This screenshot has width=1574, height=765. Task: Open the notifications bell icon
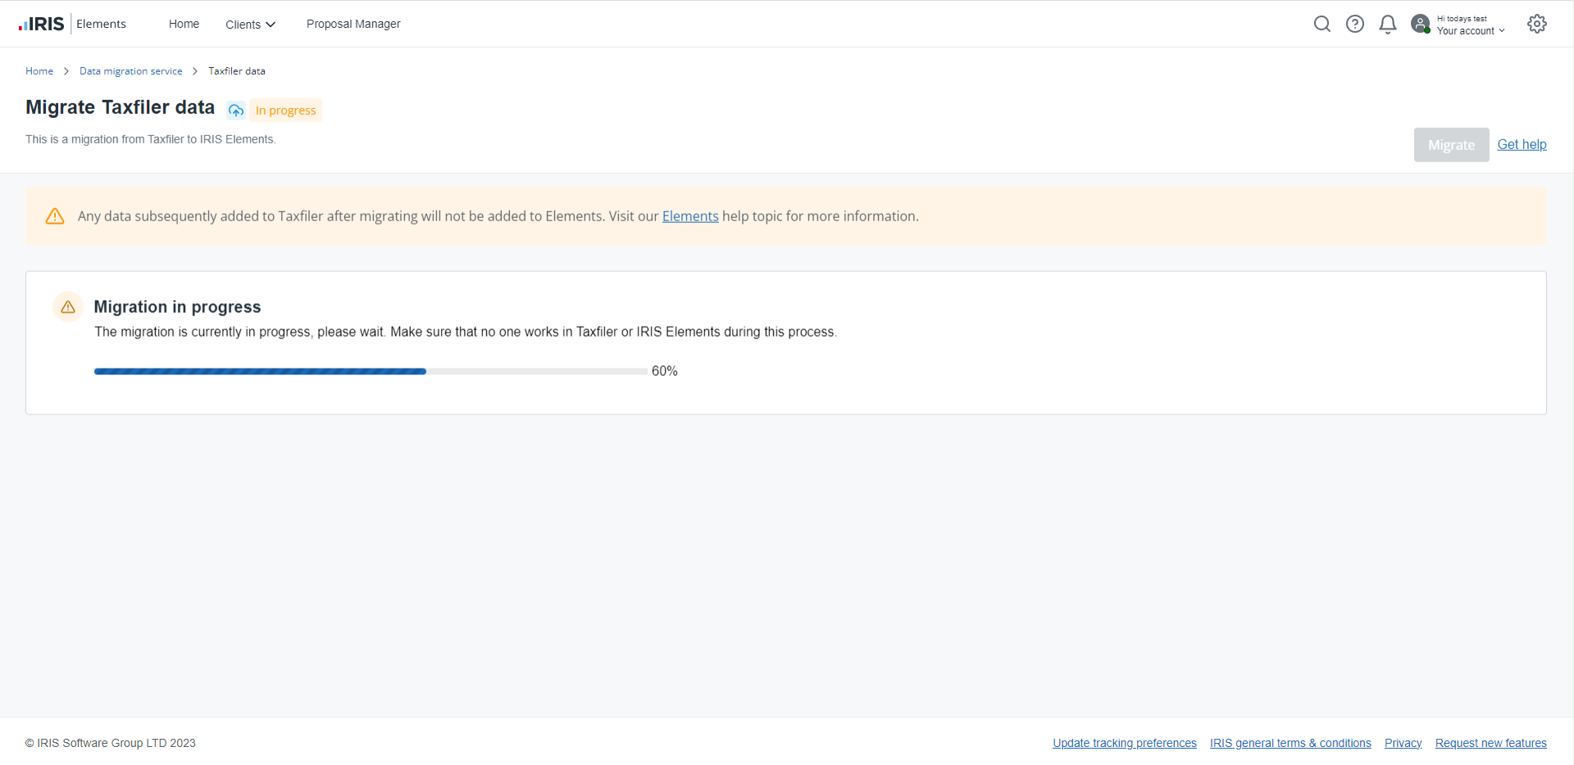tap(1388, 24)
